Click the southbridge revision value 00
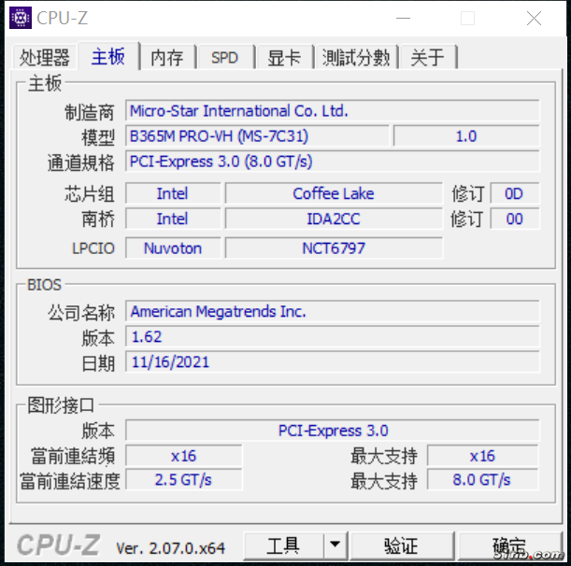This screenshot has height=566, width=571. pos(514,219)
